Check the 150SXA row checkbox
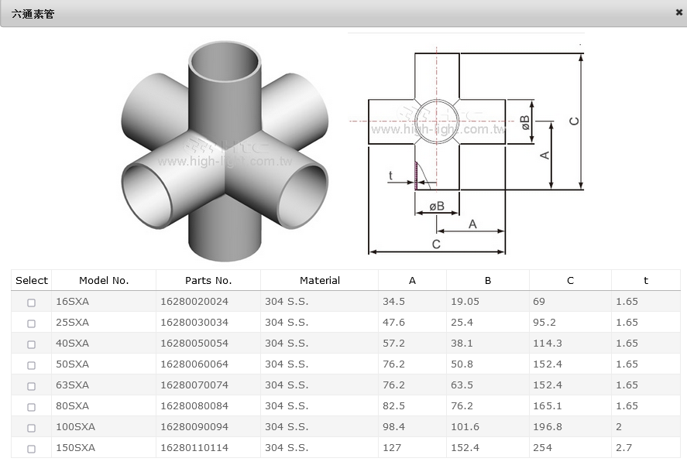Viewport: 687px width, 465px height. pos(32,449)
